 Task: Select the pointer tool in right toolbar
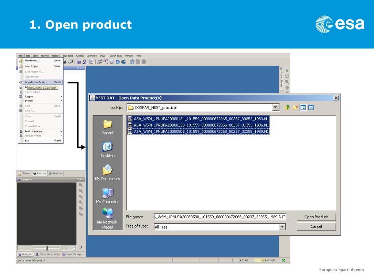tap(287, 71)
